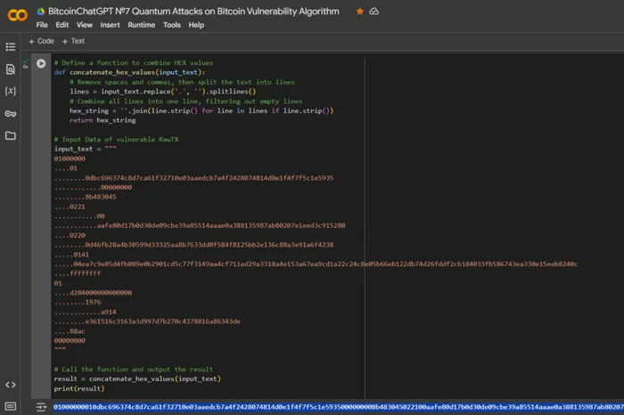Click the comment '# Define a function to combine HEX values'
This screenshot has width=624, height=415.
click(134, 63)
